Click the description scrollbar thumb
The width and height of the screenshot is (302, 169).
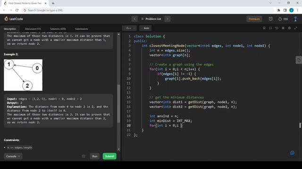118,103
